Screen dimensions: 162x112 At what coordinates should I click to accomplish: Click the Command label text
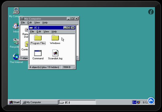click(x=38, y=58)
